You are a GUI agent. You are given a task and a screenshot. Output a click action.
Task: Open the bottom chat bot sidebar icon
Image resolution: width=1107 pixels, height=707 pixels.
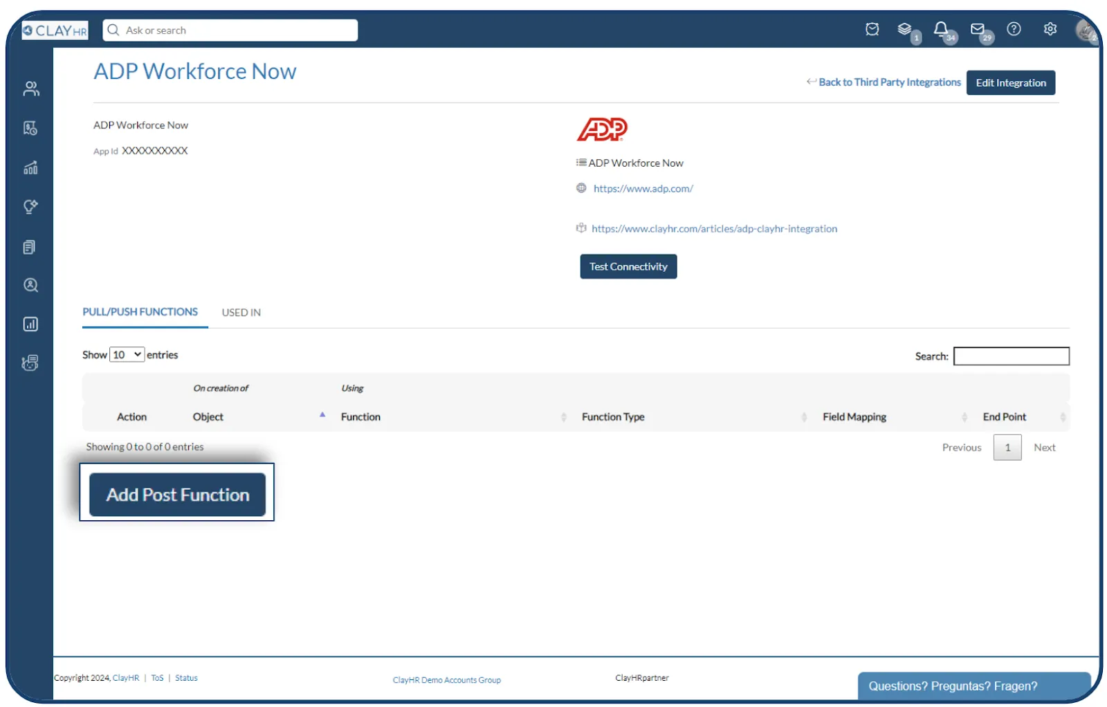(x=30, y=362)
